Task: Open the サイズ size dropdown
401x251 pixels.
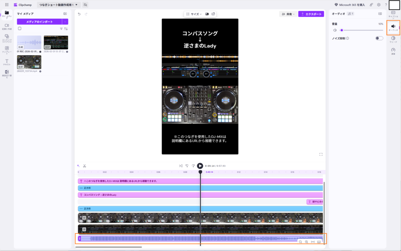Action: (194, 14)
